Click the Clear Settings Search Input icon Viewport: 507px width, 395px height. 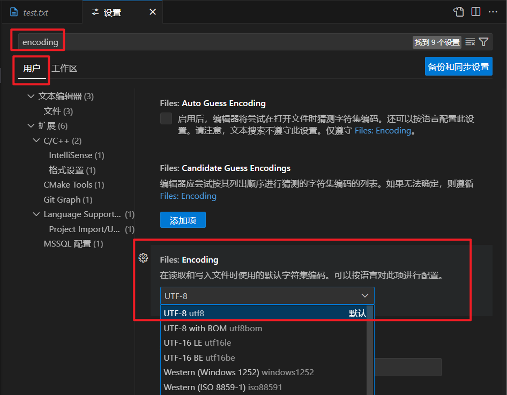click(x=470, y=42)
